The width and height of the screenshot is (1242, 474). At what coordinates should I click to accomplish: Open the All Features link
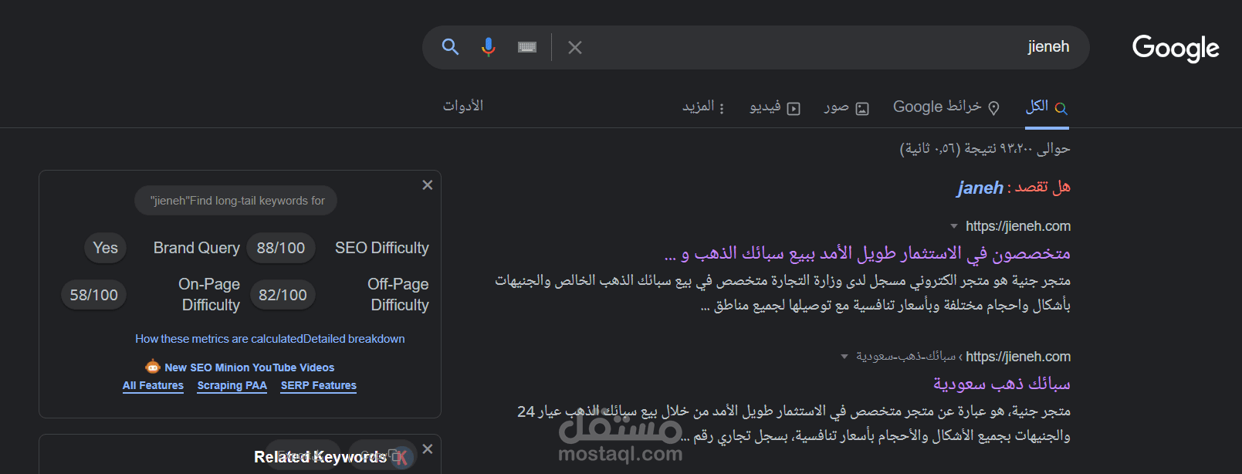click(x=153, y=385)
